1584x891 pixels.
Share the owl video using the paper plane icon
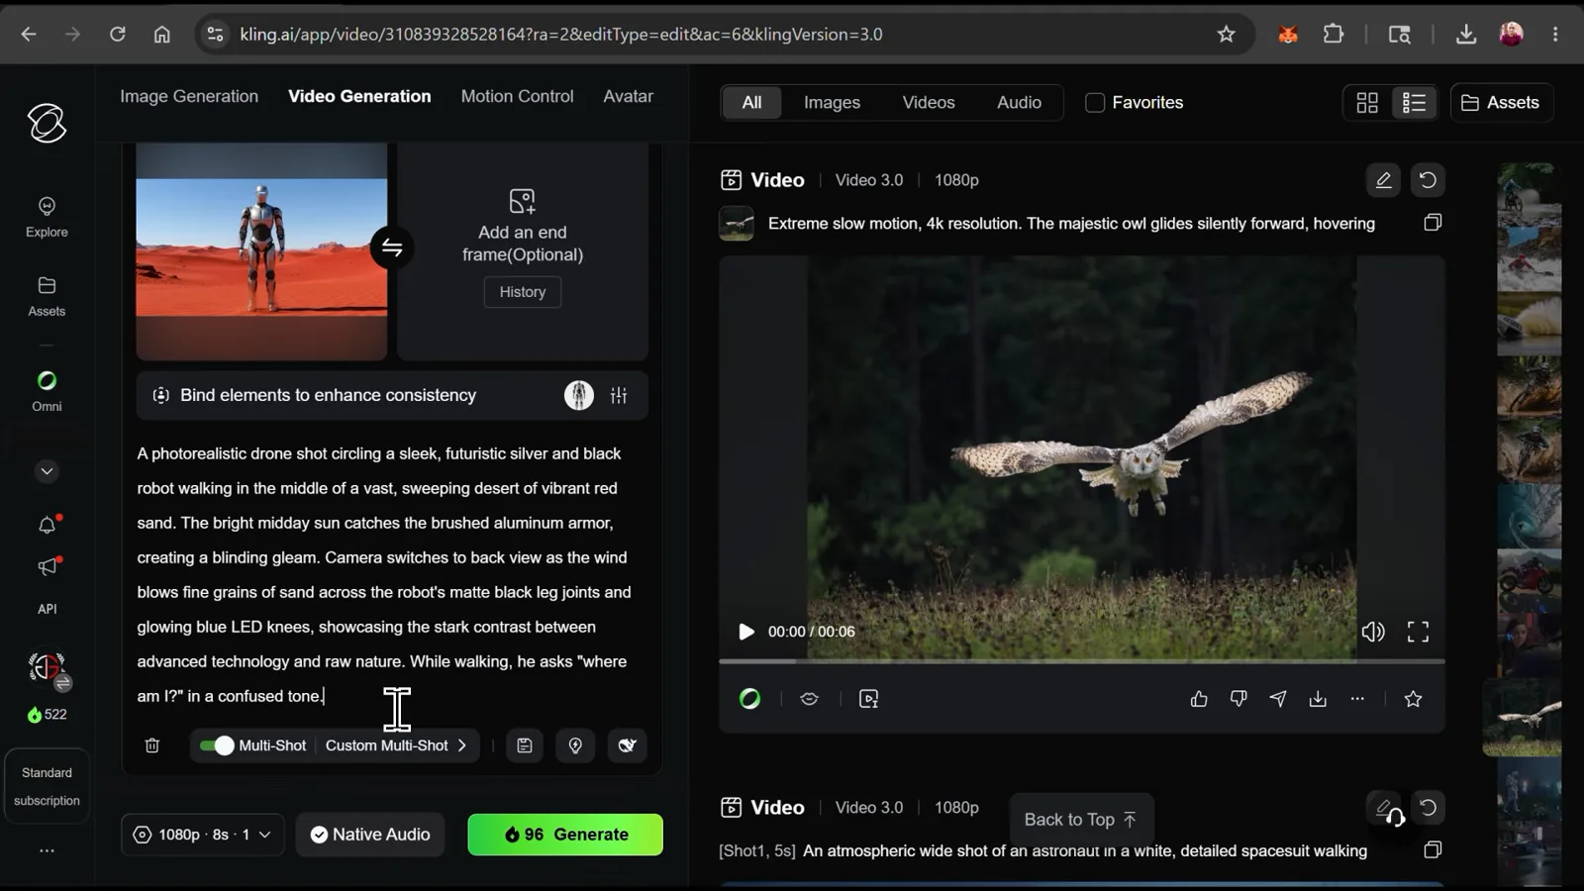(x=1278, y=699)
